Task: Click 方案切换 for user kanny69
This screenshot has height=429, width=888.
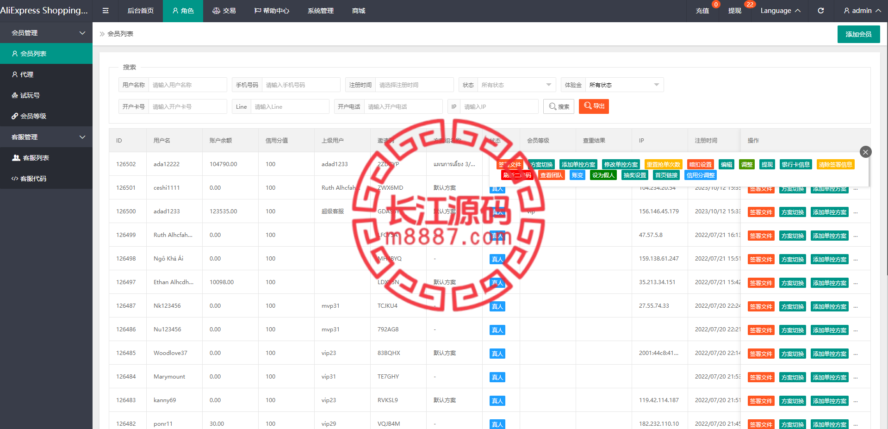Action: point(792,401)
